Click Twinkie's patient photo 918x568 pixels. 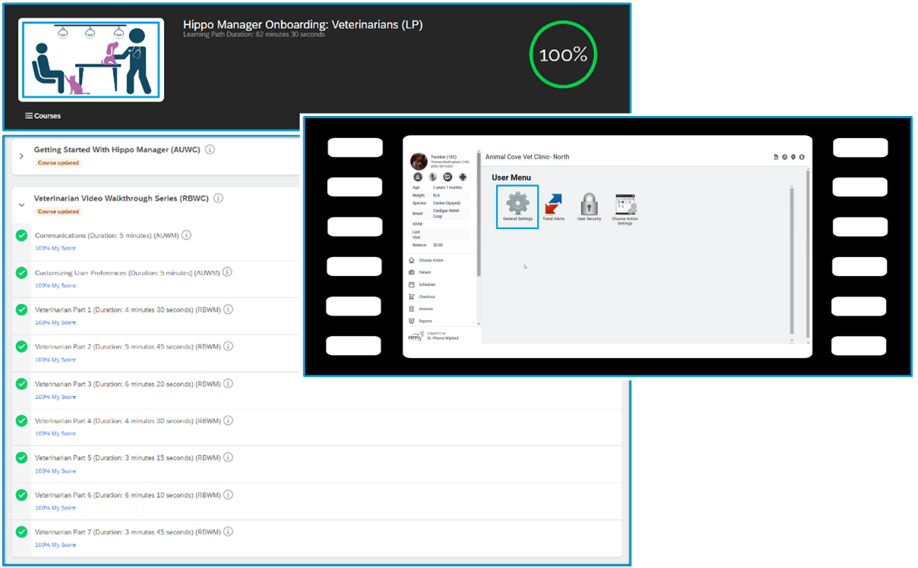point(419,161)
